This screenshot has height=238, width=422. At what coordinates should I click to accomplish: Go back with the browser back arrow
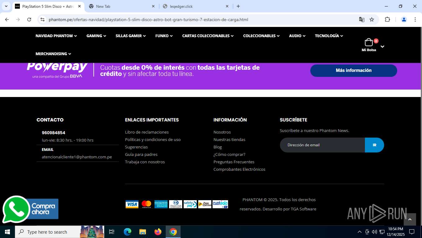tap(7, 20)
